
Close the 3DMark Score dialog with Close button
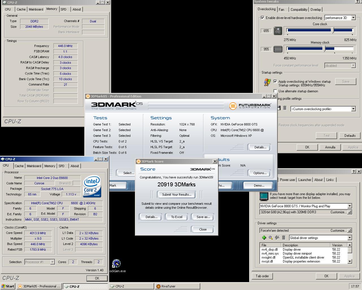(203, 229)
